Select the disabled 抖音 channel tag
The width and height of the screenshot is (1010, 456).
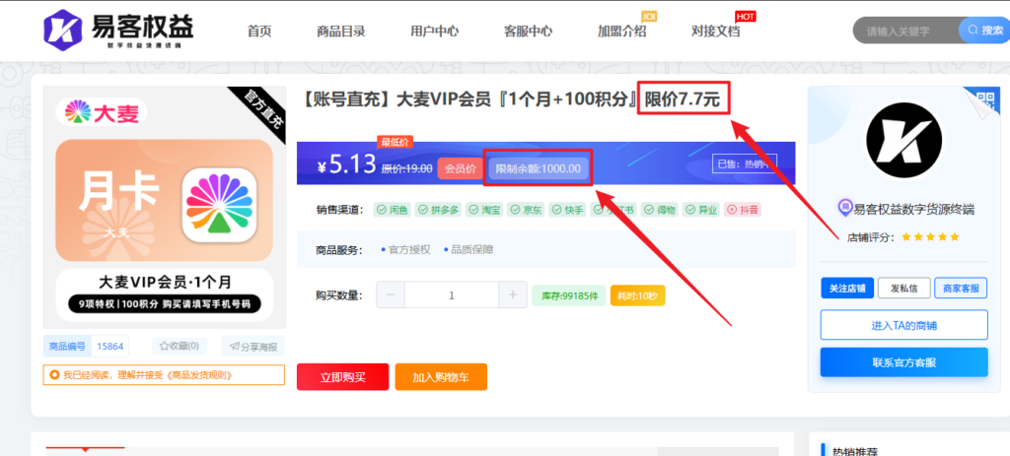pos(743,210)
